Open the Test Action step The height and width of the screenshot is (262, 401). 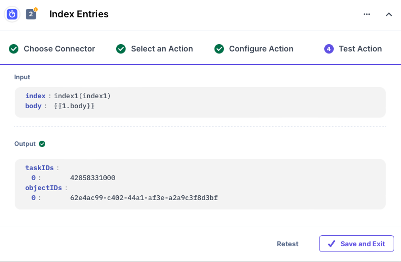[x=360, y=49]
